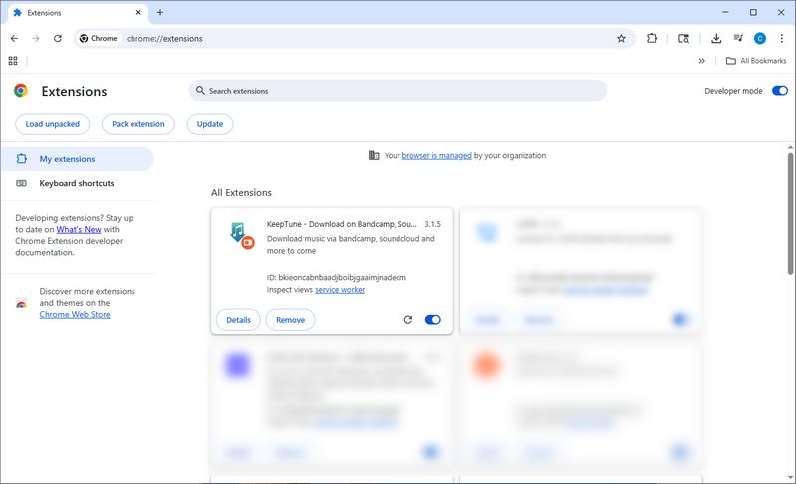Disable the KeepTune extension toggle
Screen dimensions: 796x484
click(x=432, y=320)
